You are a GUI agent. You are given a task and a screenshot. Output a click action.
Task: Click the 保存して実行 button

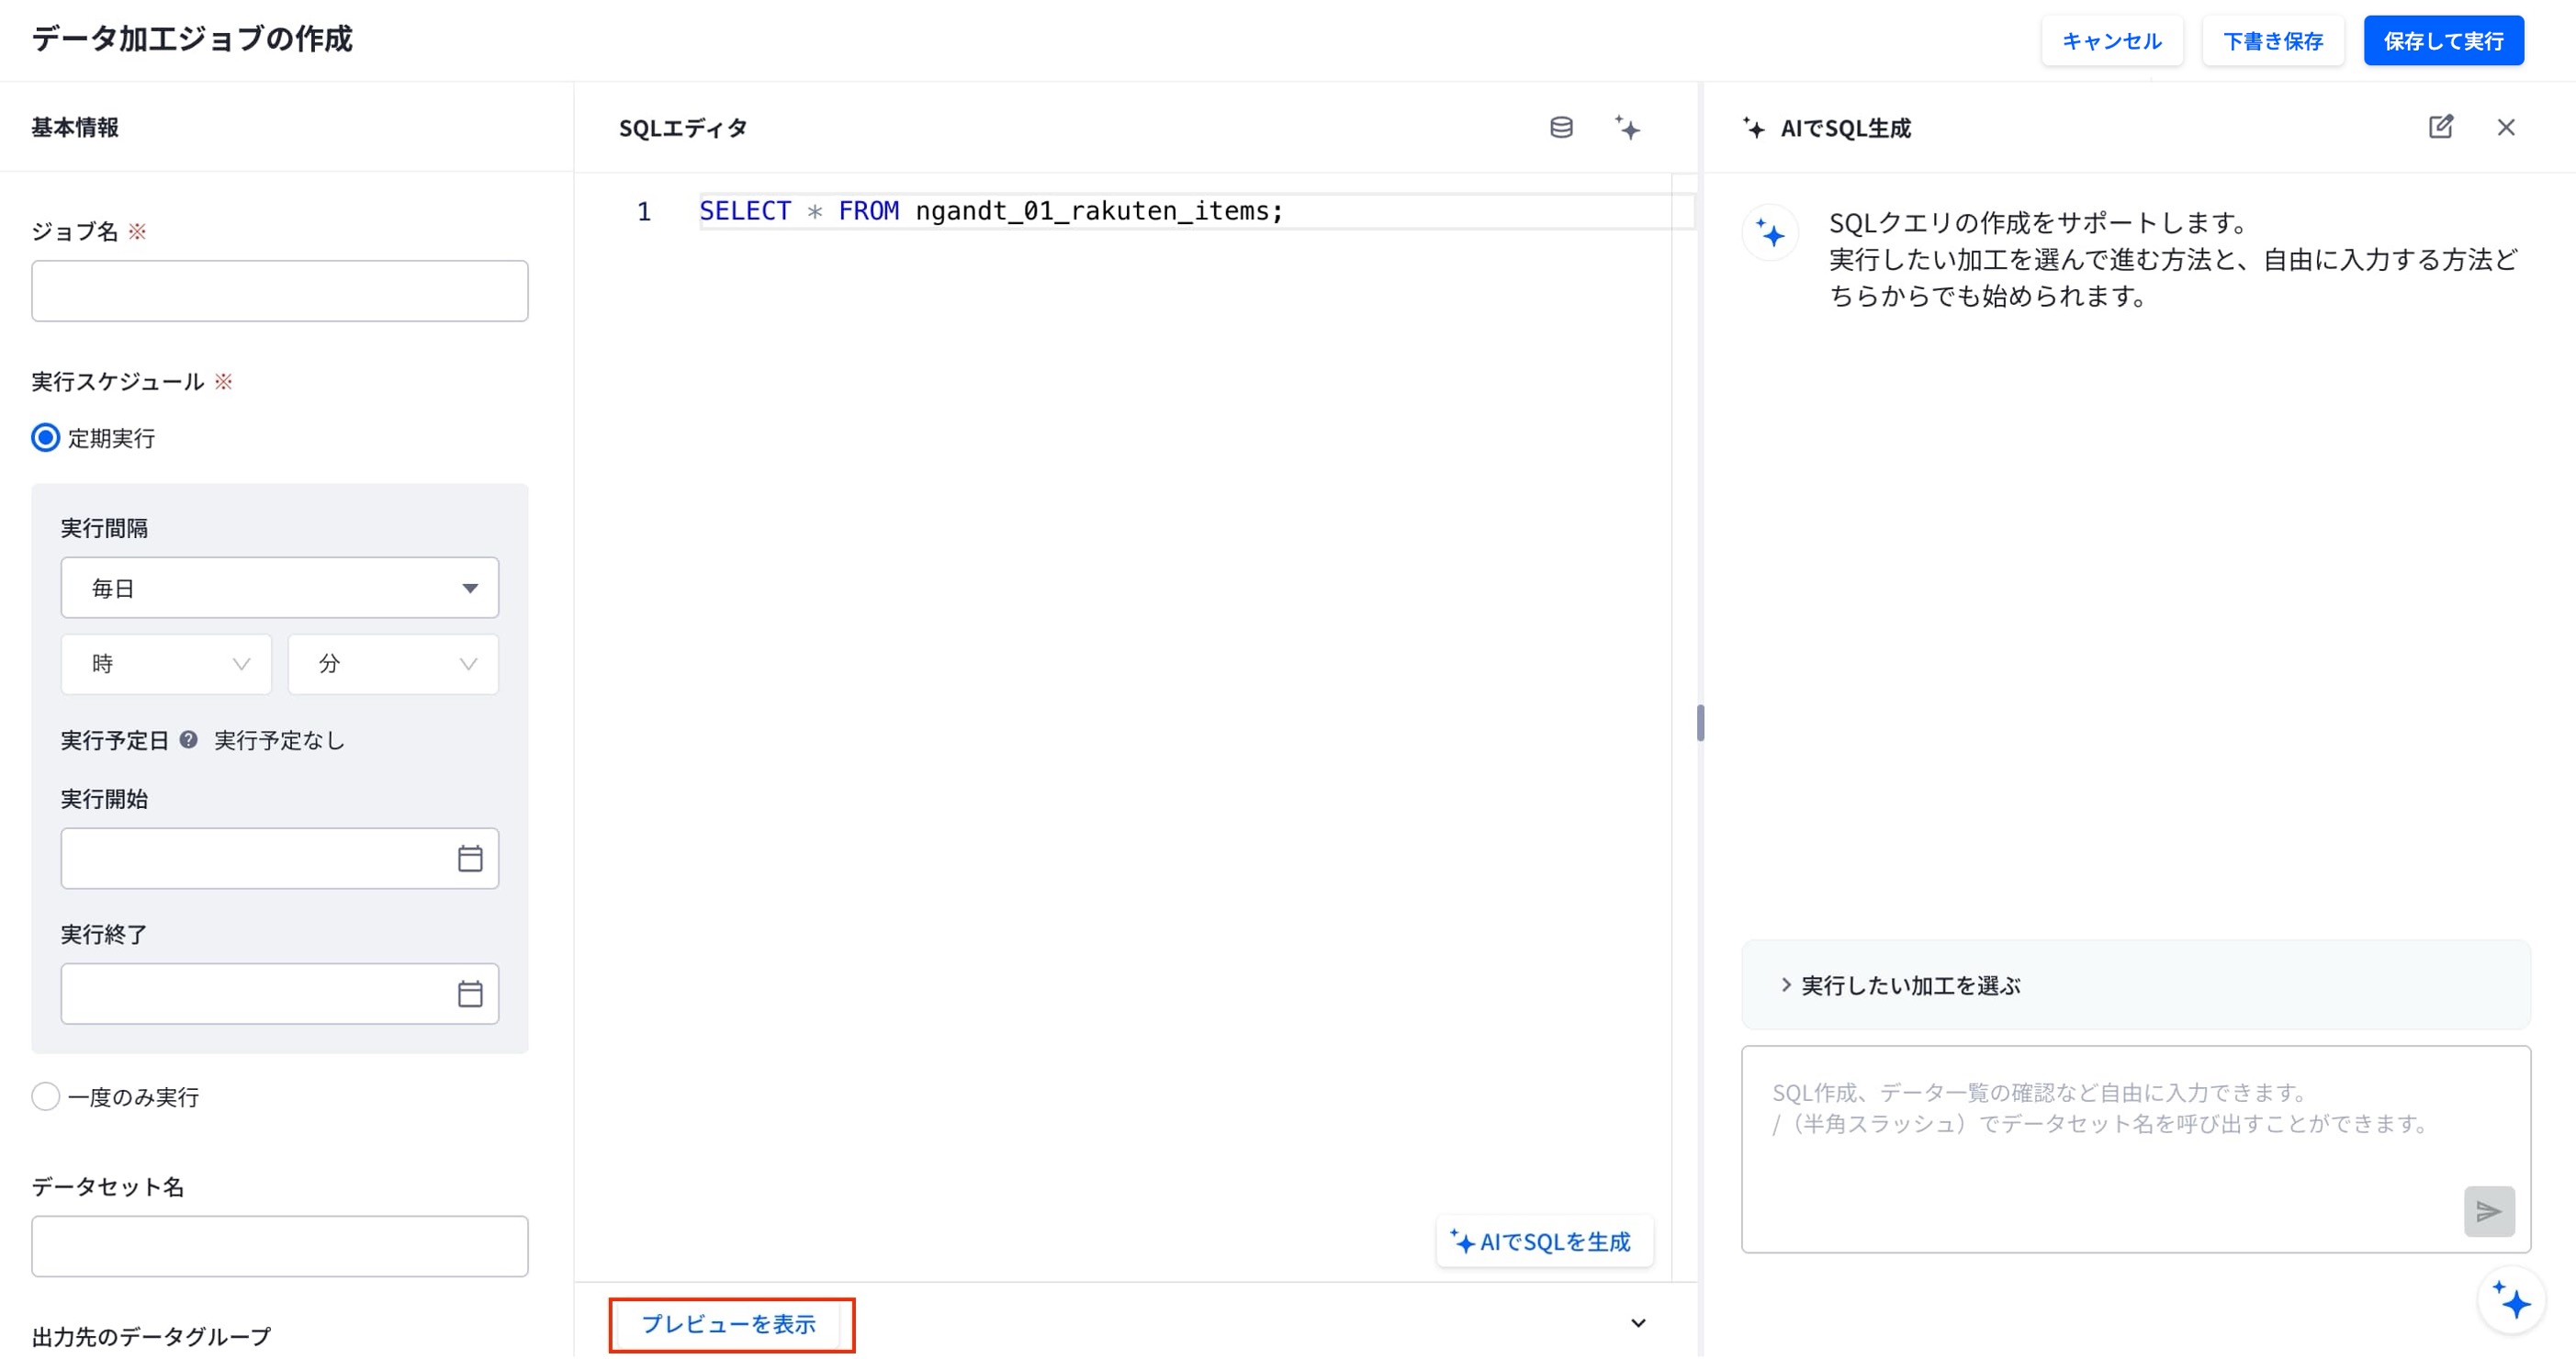pyautogui.click(x=2443, y=41)
